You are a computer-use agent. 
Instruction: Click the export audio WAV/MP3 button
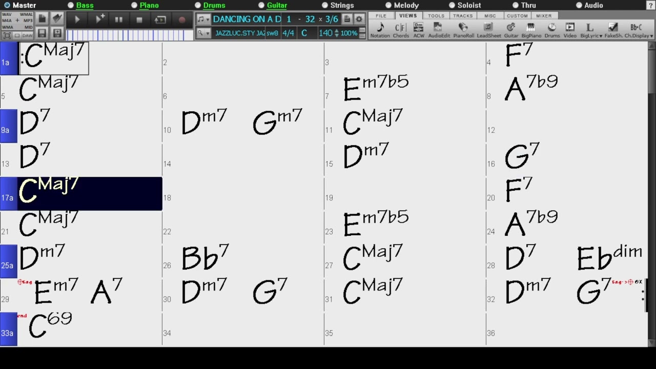[17, 20]
